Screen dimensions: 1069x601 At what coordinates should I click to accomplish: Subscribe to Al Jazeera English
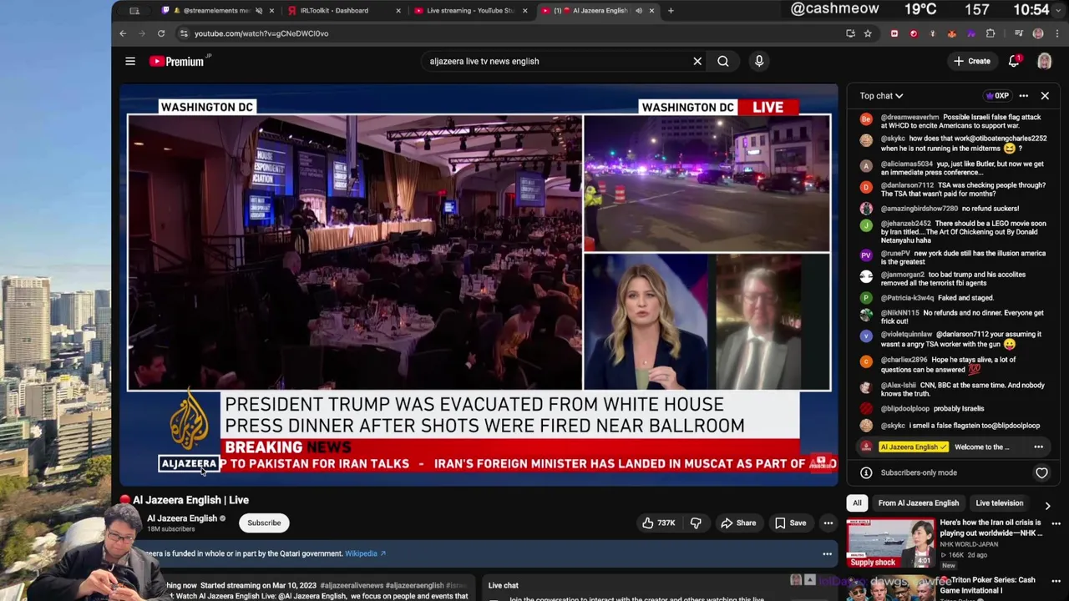(264, 523)
